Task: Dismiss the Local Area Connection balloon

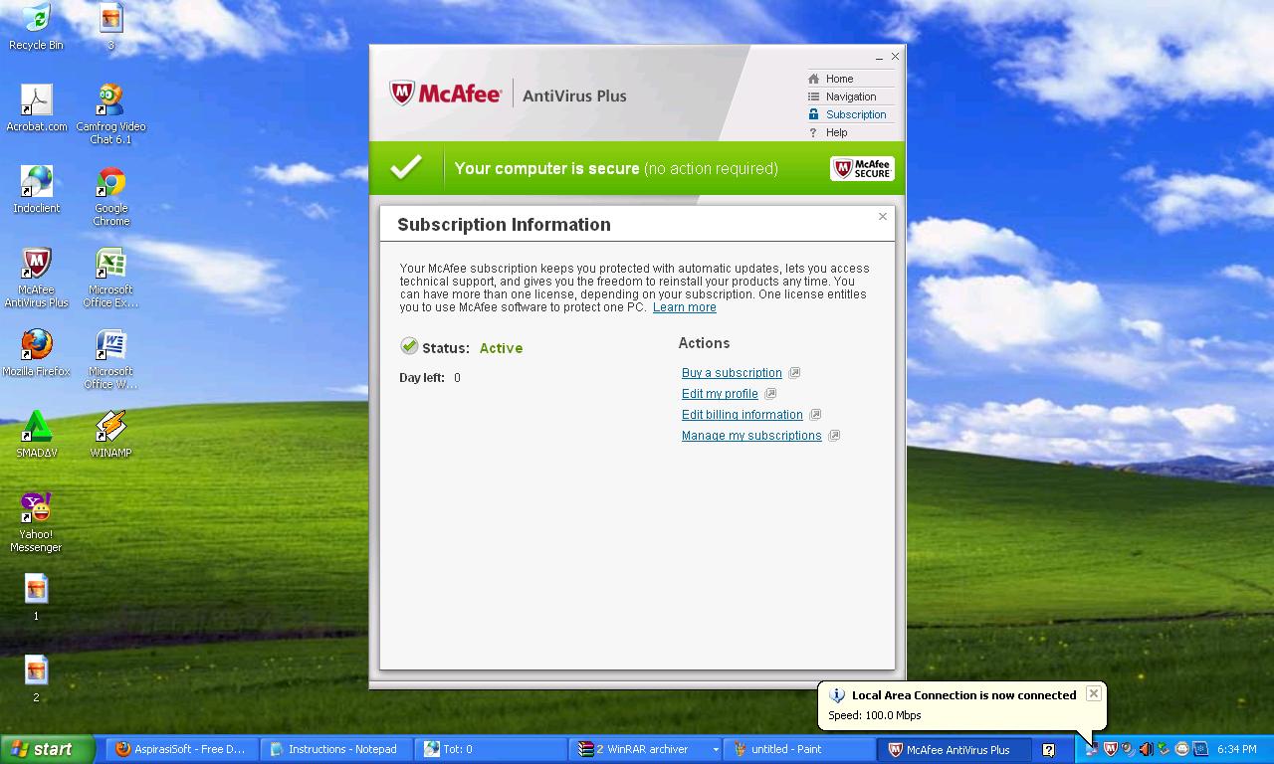Action: click(x=1093, y=693)
